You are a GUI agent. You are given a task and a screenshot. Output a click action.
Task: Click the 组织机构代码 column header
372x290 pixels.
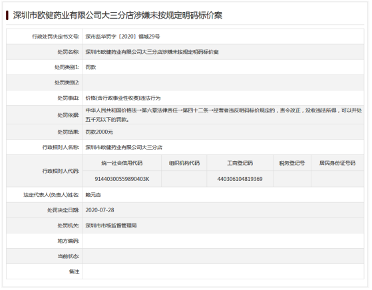click(184, 163)
